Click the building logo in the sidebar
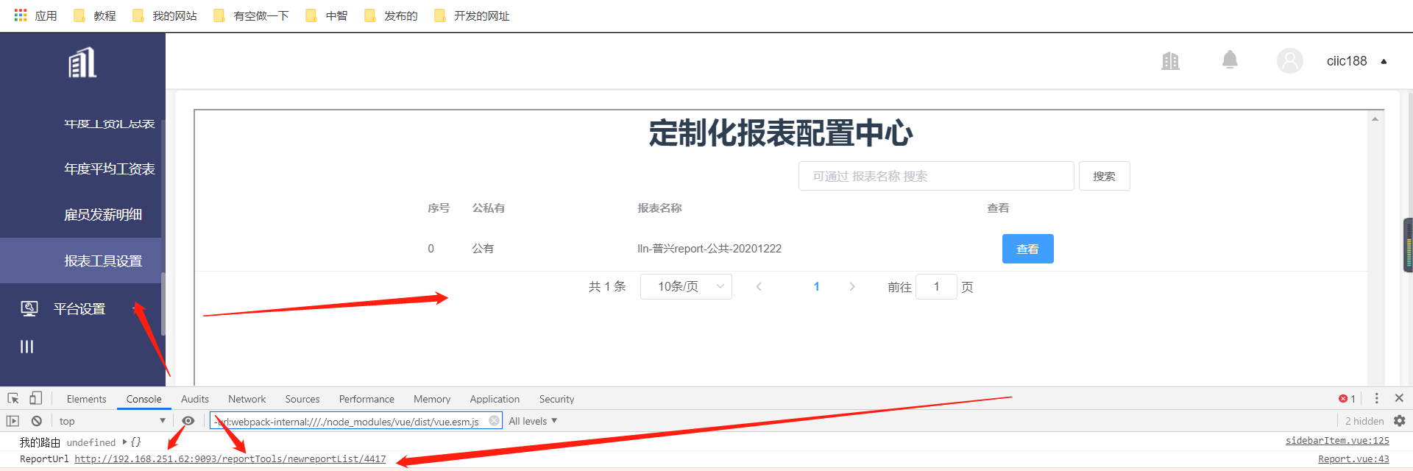 (x=82, y=63)
